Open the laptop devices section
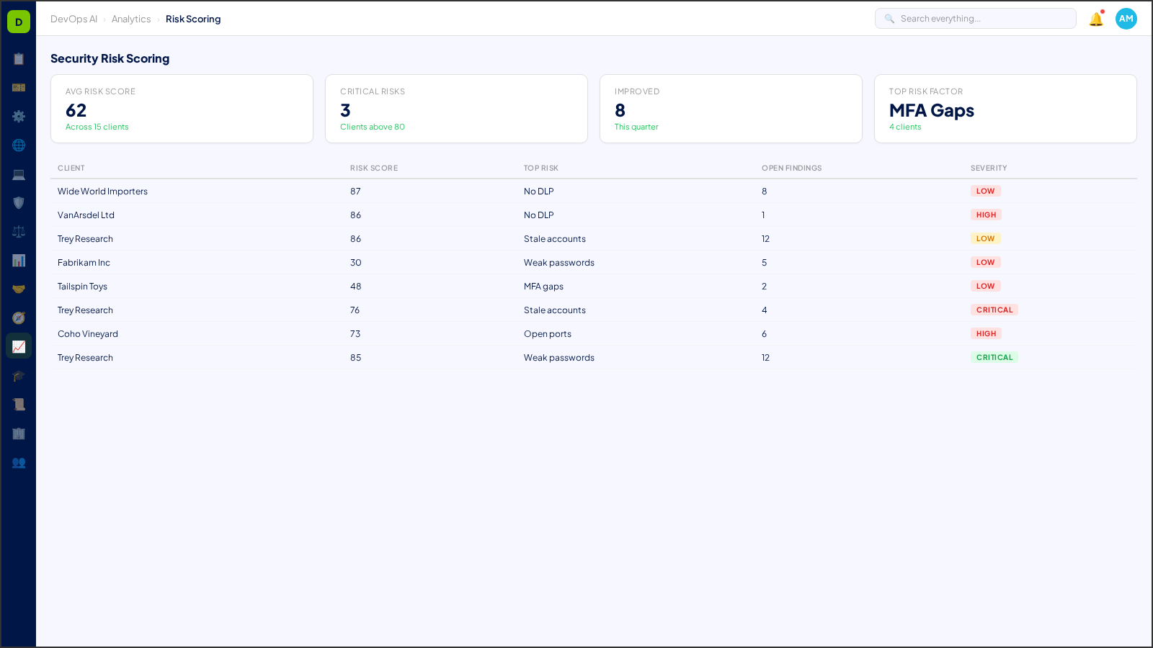The image size is (1153, 648). tap(18, 174)
